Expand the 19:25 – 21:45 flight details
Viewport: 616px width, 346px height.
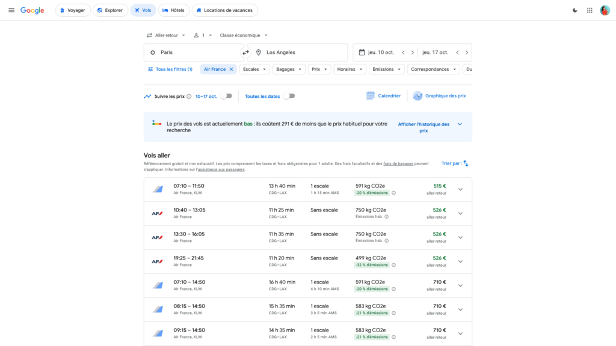[460, 262]
